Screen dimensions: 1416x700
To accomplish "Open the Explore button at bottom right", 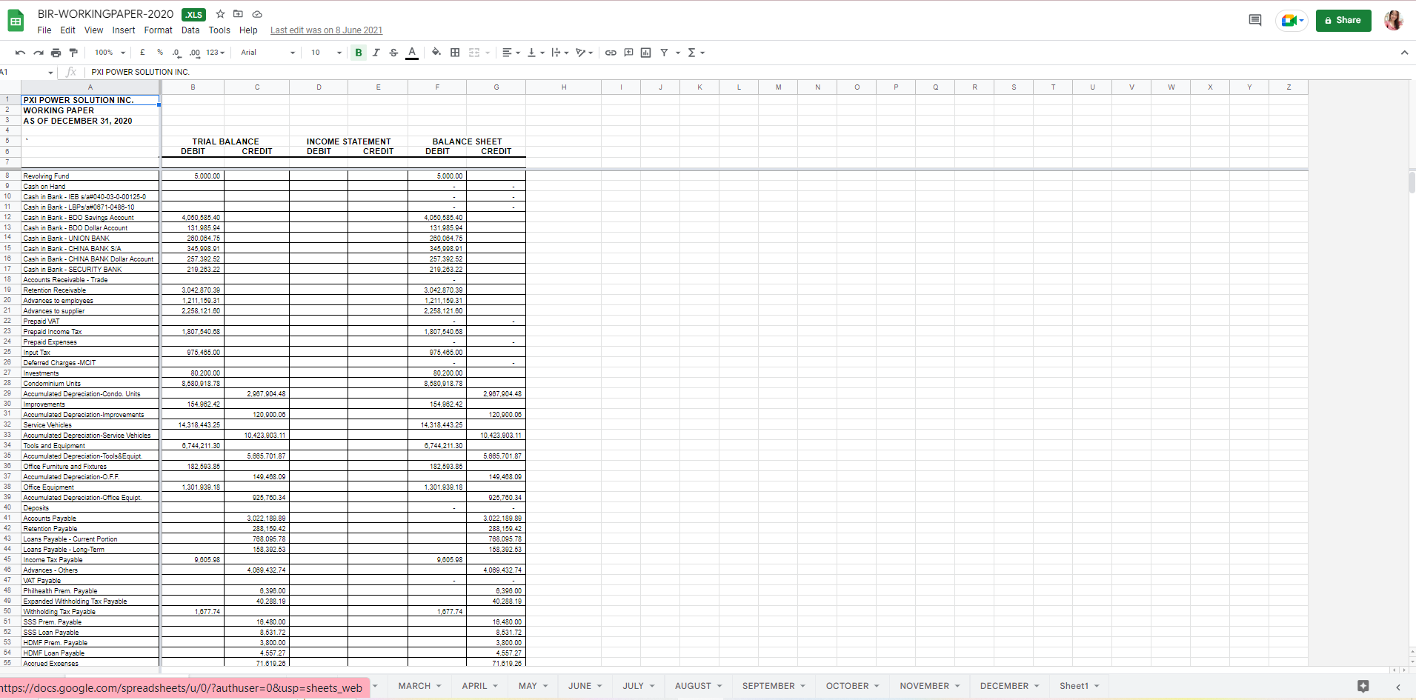I will [1363, 687].
